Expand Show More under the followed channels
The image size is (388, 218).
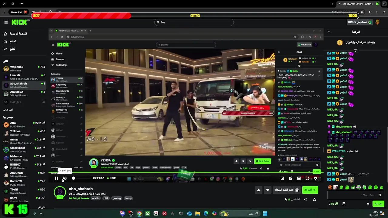8,110
